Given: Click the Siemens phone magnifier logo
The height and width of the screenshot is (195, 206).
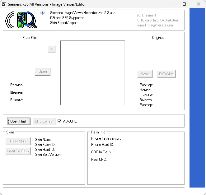Looking at the screenshot, I should (x=21, y=20).
